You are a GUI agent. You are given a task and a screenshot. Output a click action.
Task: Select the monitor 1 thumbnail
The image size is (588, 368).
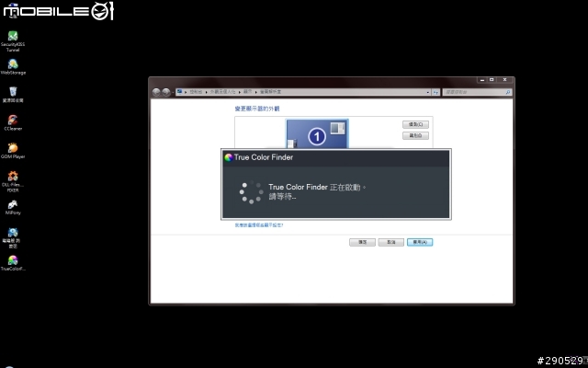click(317, 134)
